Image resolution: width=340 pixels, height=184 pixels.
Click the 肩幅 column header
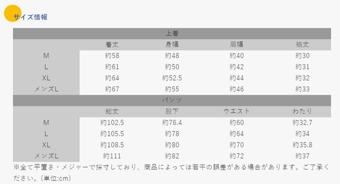coord(237,45)
